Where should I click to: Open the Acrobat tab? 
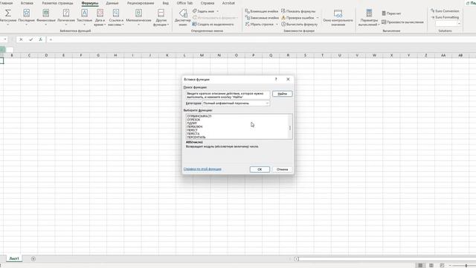pyautogui.click(x=228, y=3)
